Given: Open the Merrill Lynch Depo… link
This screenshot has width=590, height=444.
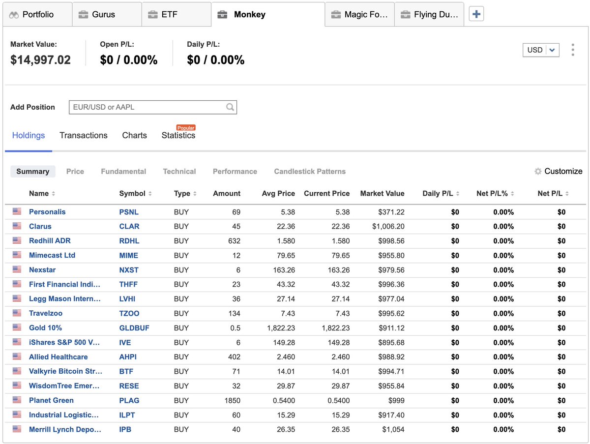Looking at the screenshot, I should tap(65, 429).
